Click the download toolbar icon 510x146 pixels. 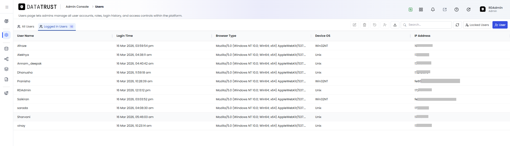(395, 25)
